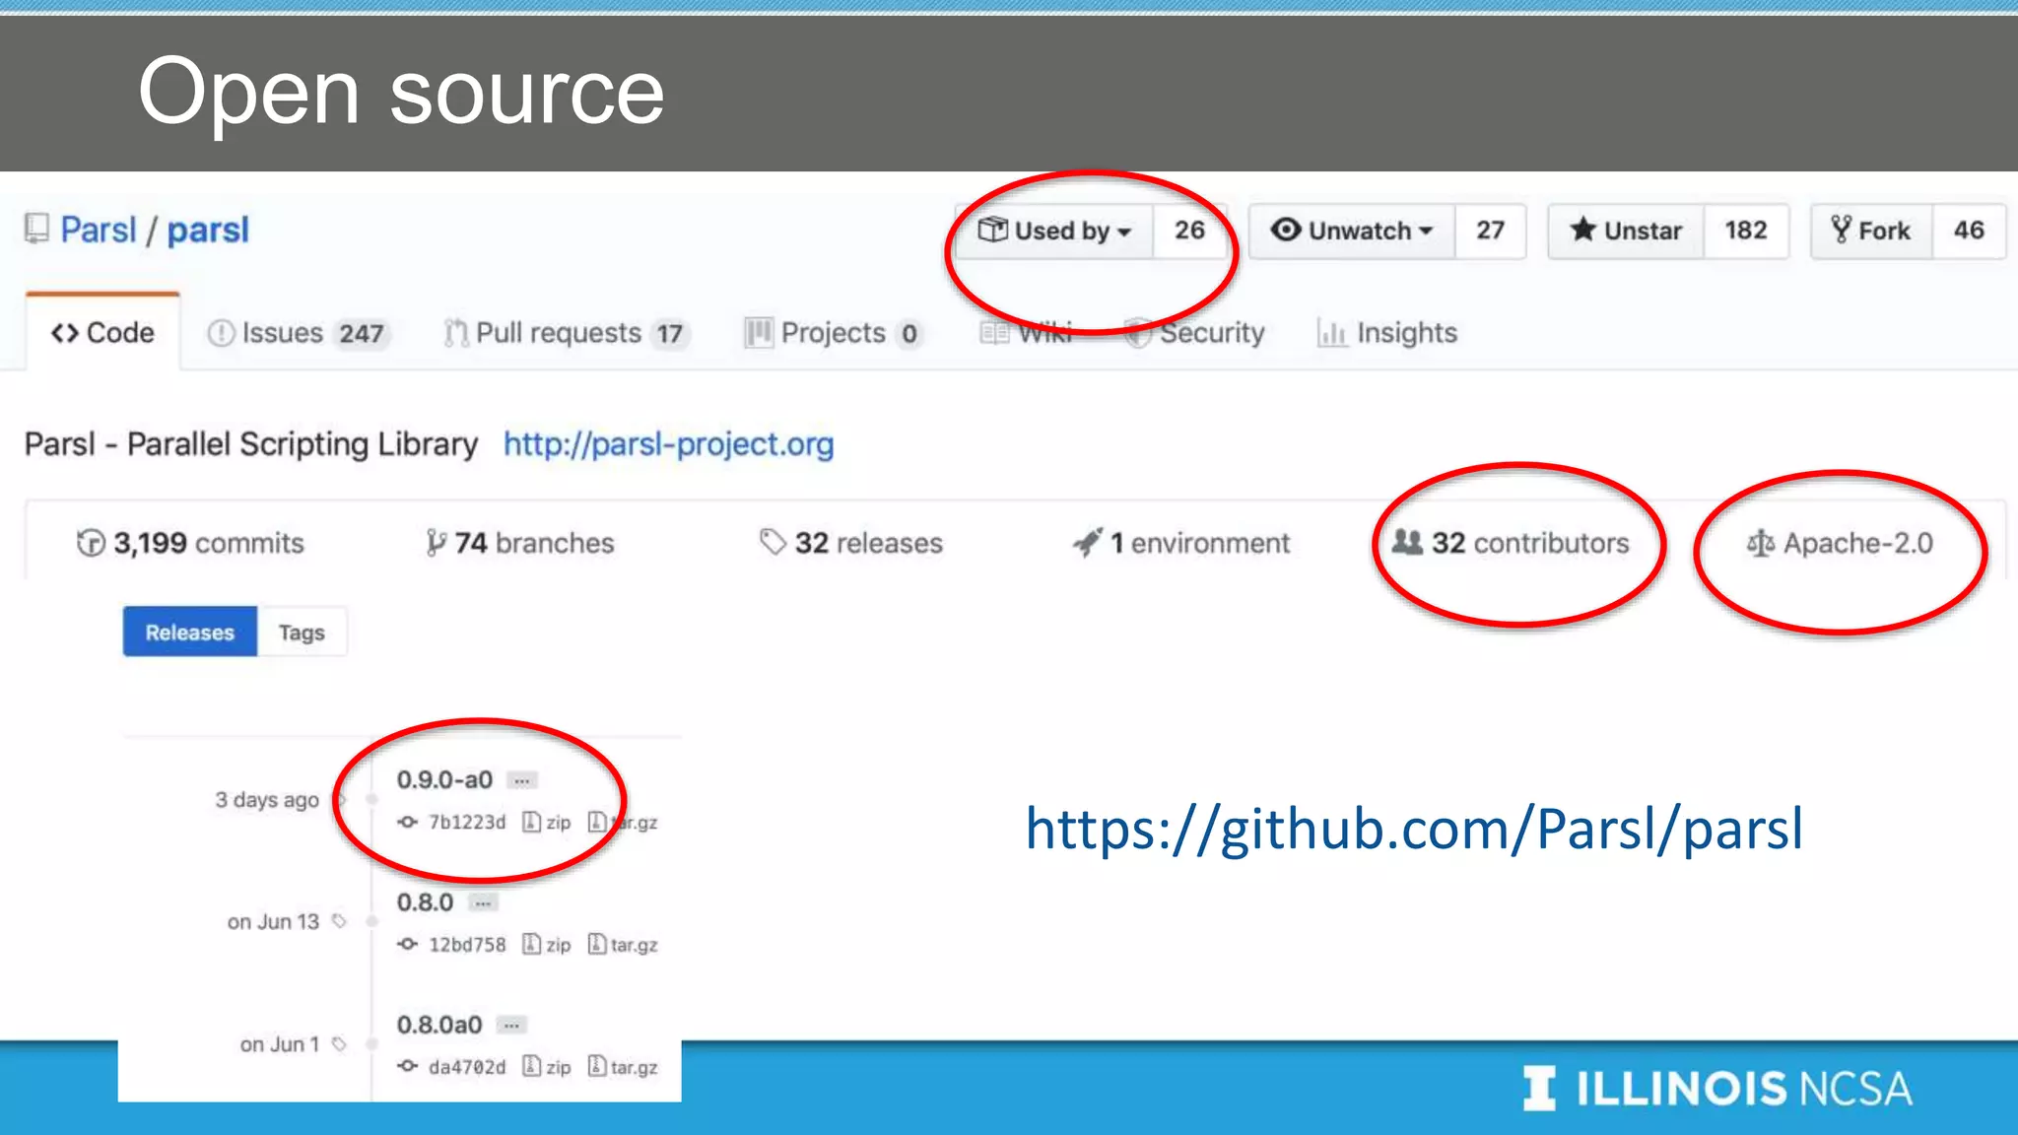This screenshot has height=1135, width=2018.
Task: Open the Issues tab
Action: pyautogui.click(x=299, y=333)
